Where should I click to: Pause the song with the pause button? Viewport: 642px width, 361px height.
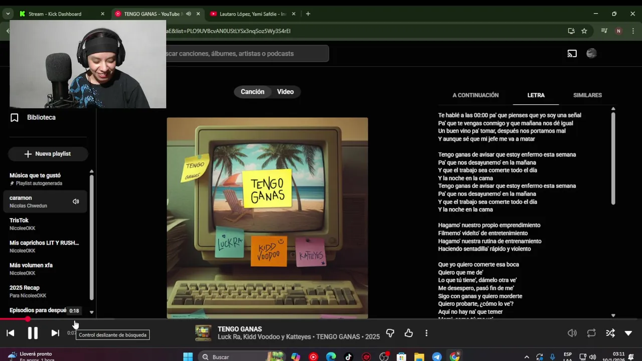pyautogui.click(x=33, y=333)
